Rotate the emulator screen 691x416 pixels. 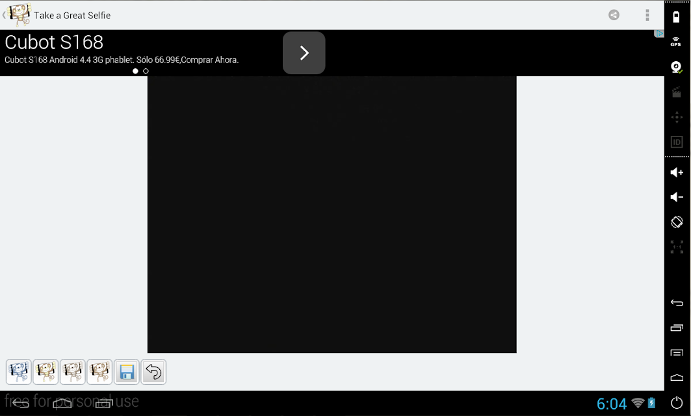click(677, 222)
